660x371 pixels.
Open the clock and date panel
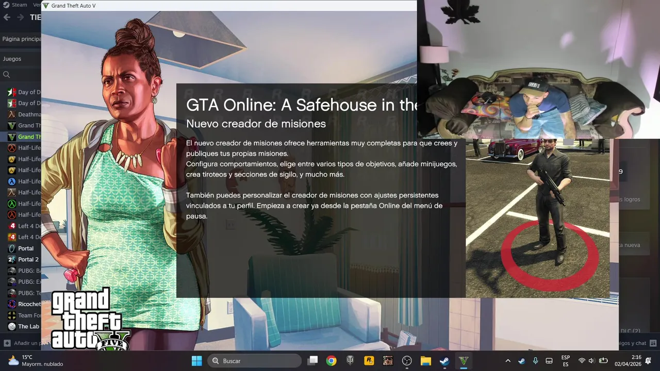coord(629,361)
